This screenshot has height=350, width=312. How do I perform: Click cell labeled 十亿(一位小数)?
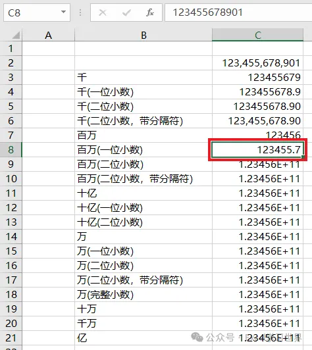coord(143,208)
